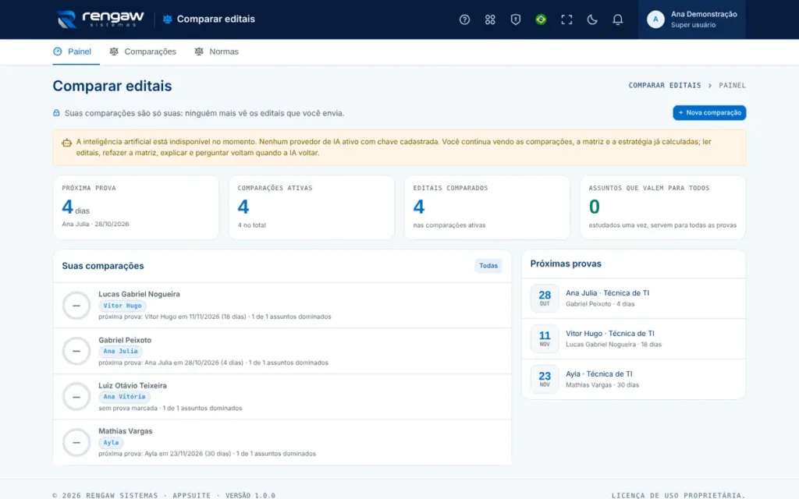Change language via the Brazil flag icon

click(x=541, y=19)
